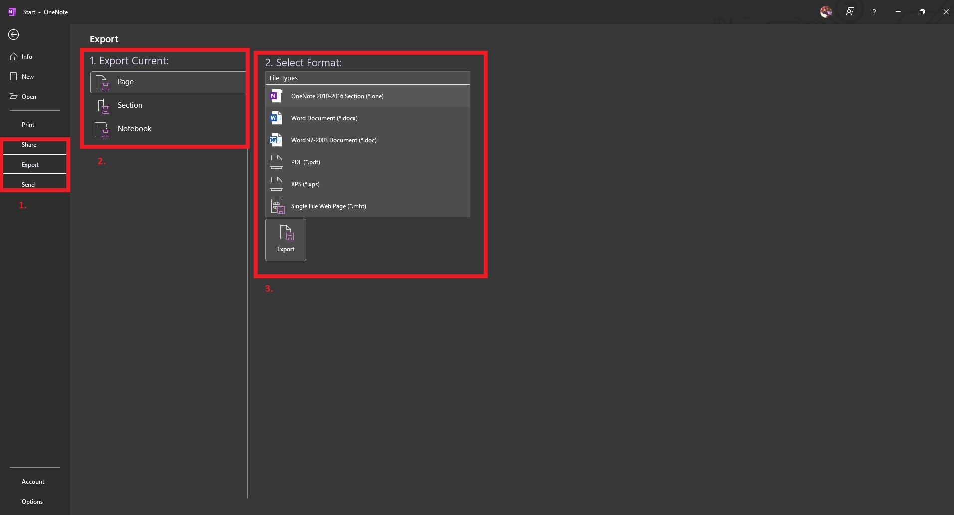The image size is (954, 515).
Task: Choose XPS (*.xps) format
Action: click(368, 184)
